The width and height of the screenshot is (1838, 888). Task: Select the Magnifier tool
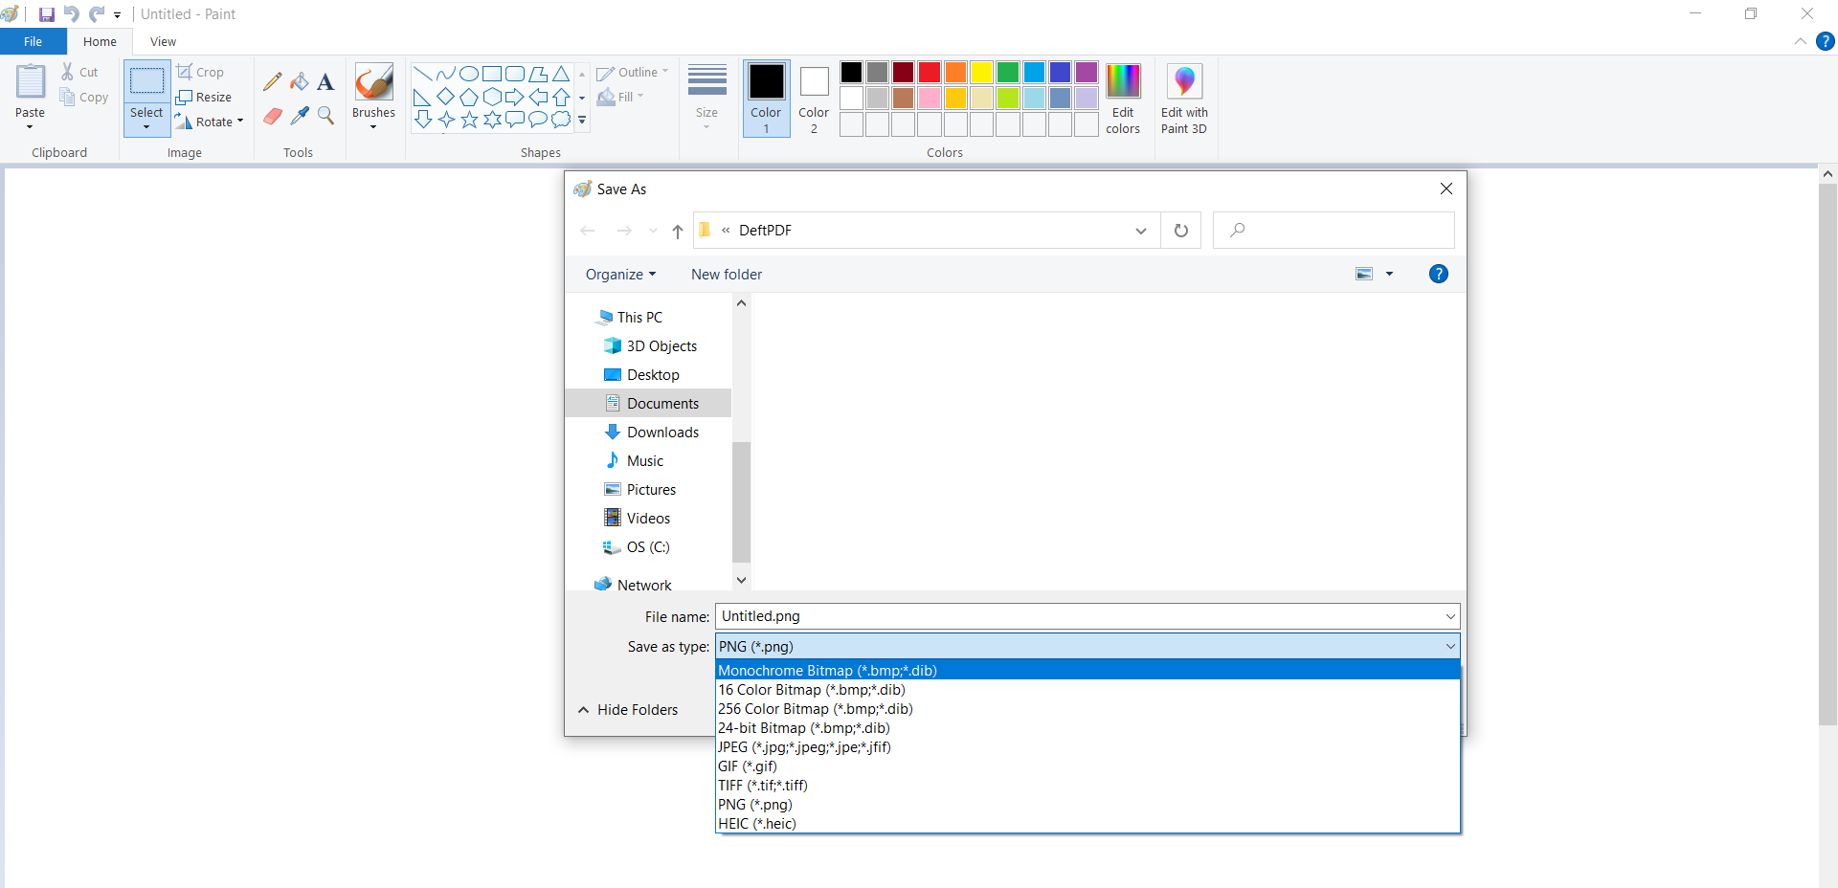[325, 116]
